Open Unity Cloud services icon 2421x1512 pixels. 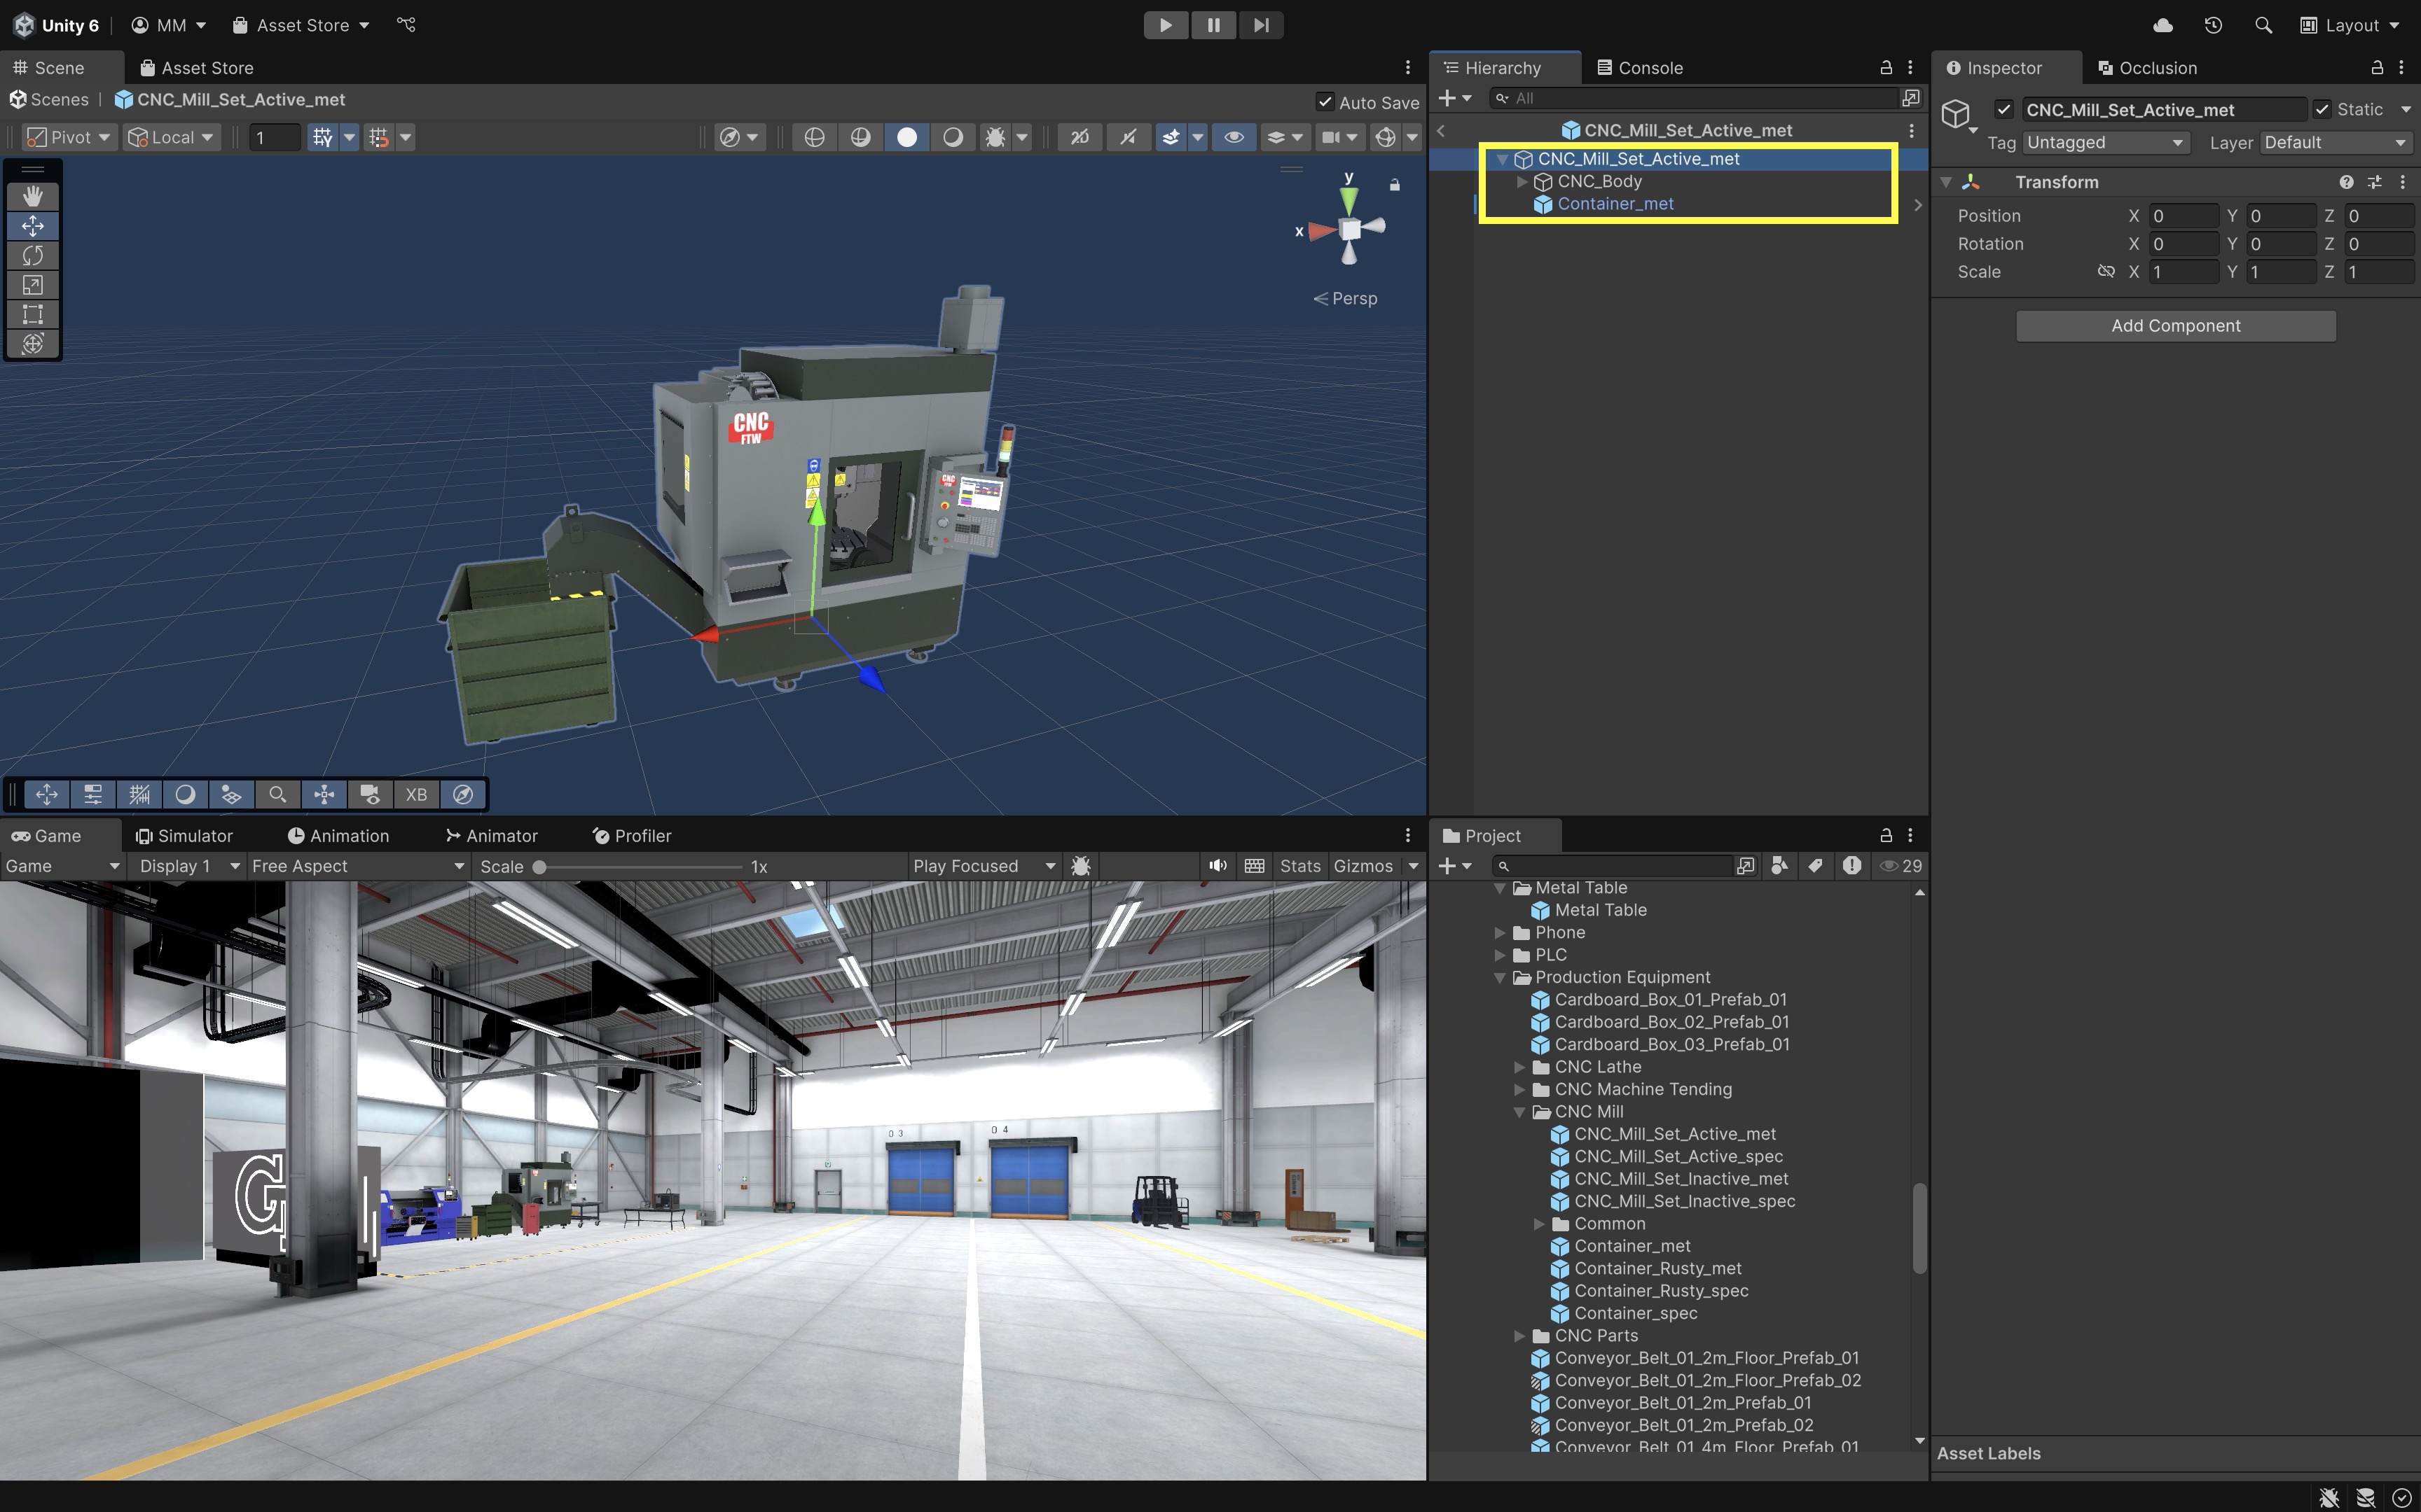click(x=2162, y=25)
